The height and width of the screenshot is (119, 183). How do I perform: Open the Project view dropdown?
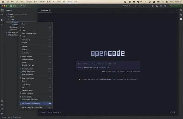(9, 10)
